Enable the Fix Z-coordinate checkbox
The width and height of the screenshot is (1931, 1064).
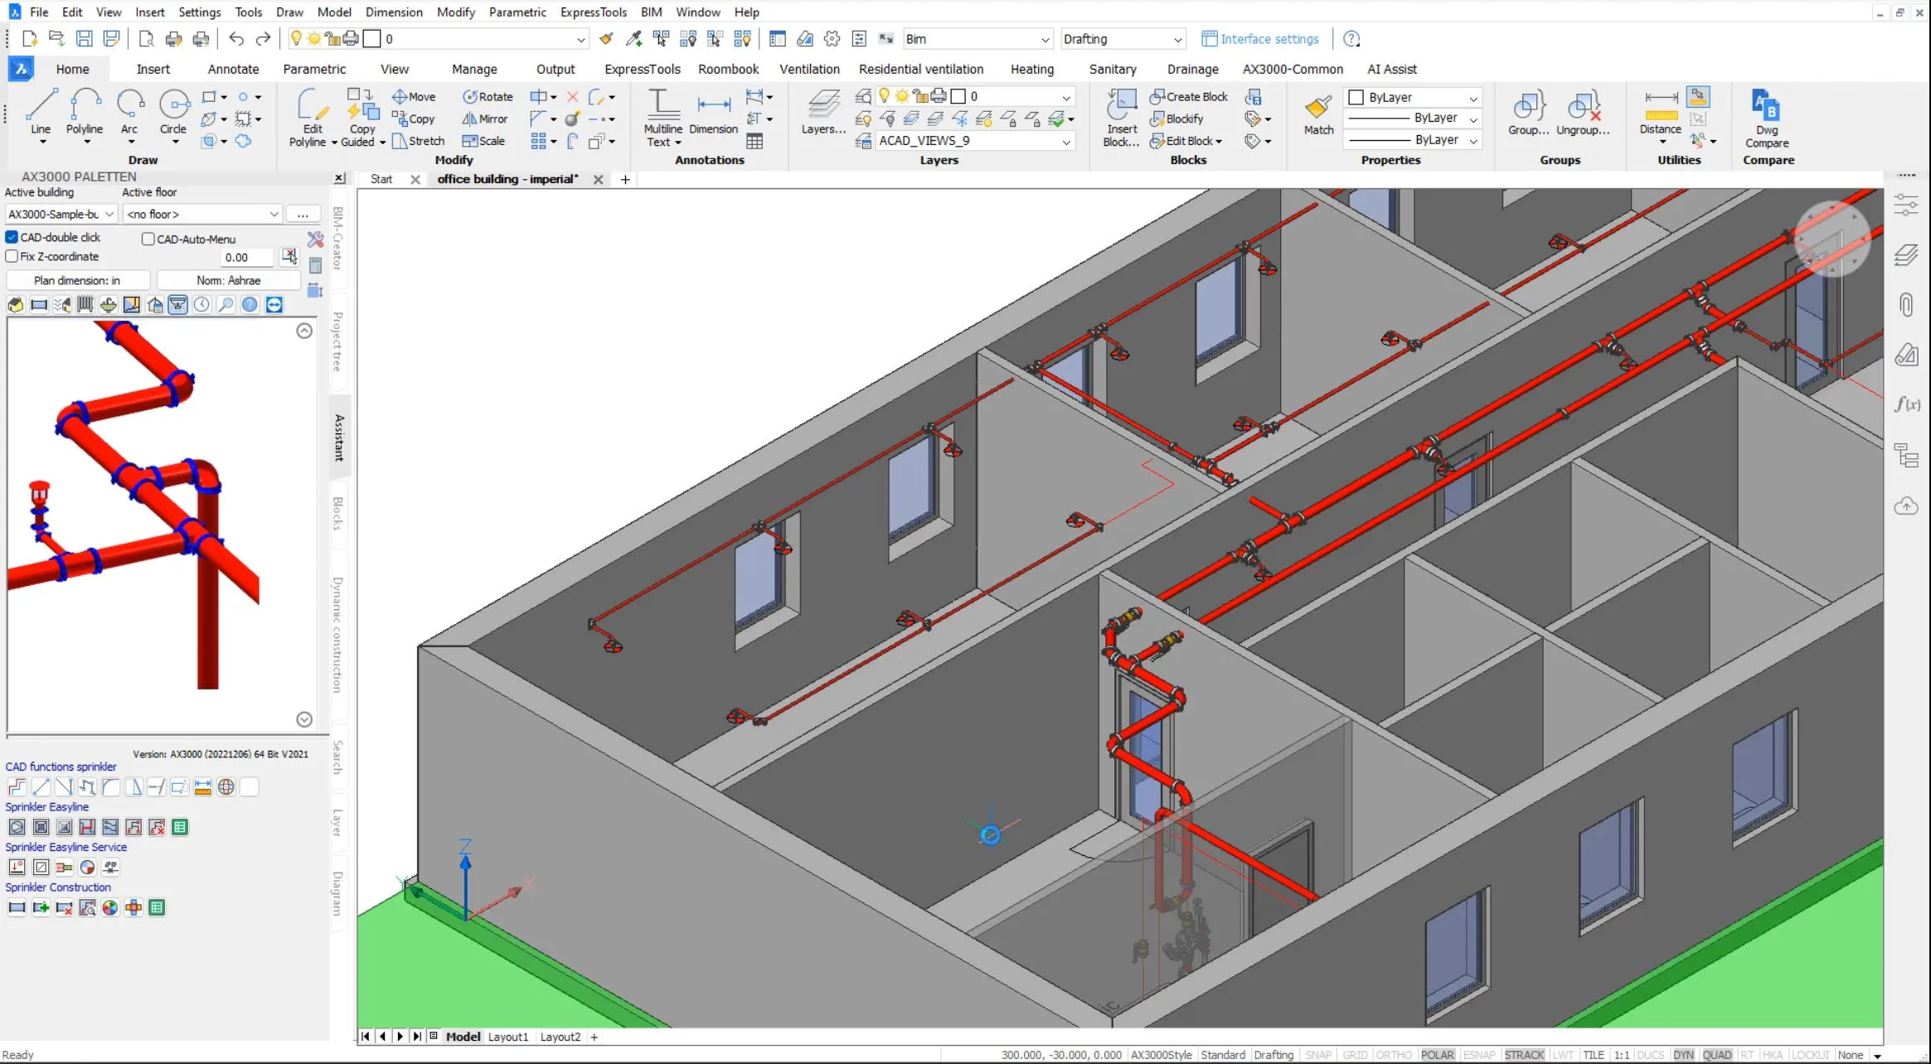click(12, 257)
